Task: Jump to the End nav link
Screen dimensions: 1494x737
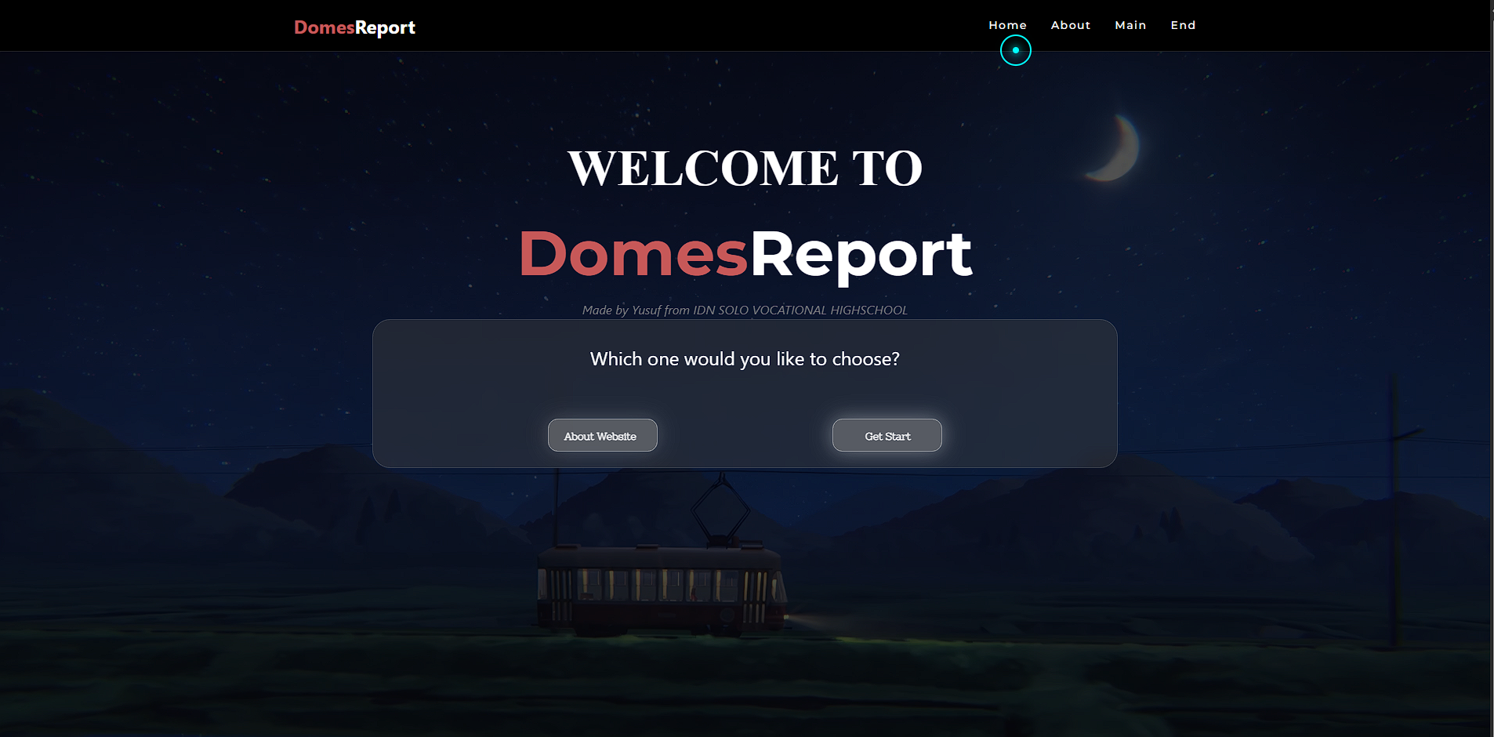Action: coord(1183,25)
